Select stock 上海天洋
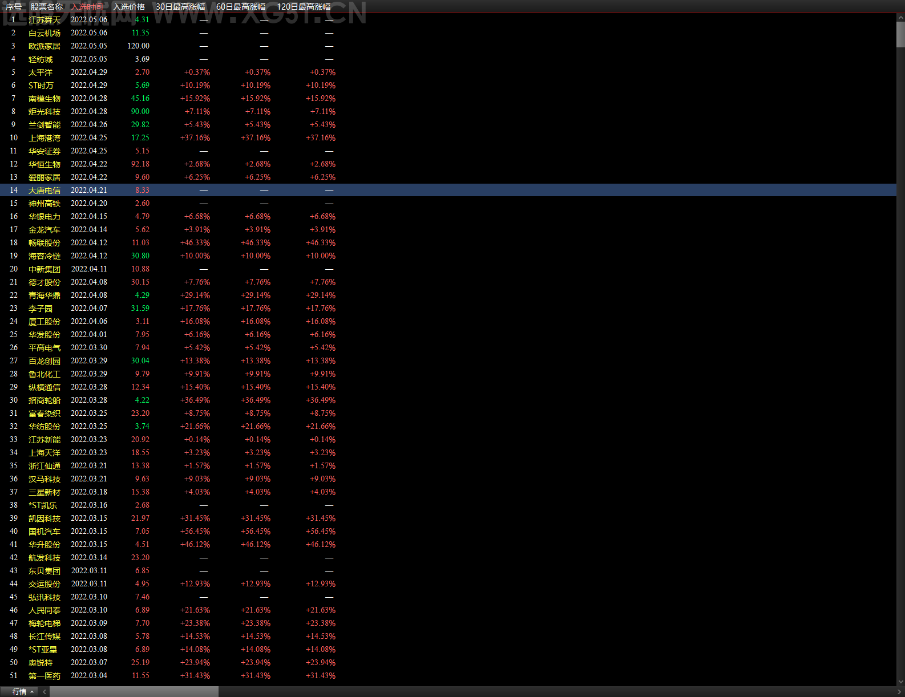 [45, 453]
